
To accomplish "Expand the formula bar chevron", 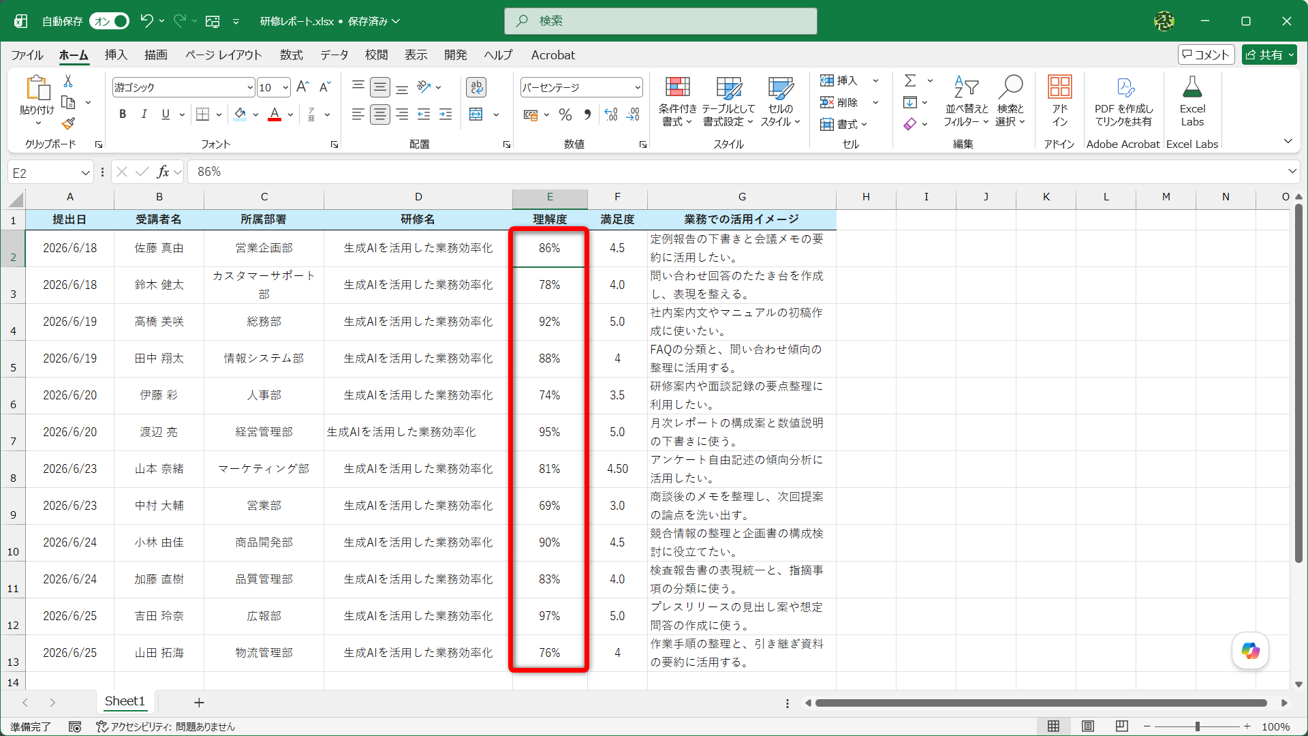I will pyautogui.click(x=1292, y=171).
